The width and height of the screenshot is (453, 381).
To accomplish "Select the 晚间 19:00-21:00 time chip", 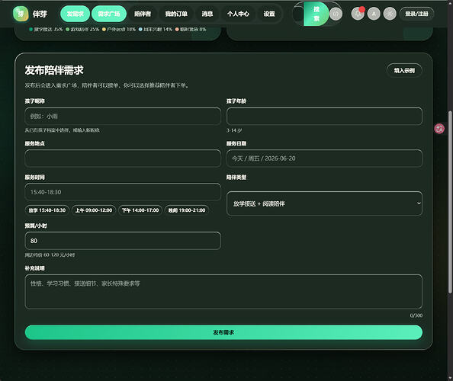I will 187,210.
